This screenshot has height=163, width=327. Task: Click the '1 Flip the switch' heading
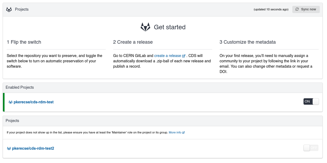(24, 42)
